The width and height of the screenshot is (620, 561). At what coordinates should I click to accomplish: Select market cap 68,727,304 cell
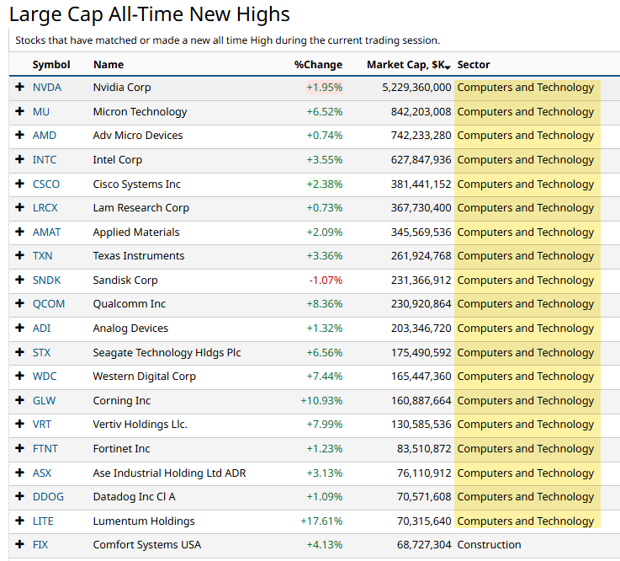tap(424, 544)
